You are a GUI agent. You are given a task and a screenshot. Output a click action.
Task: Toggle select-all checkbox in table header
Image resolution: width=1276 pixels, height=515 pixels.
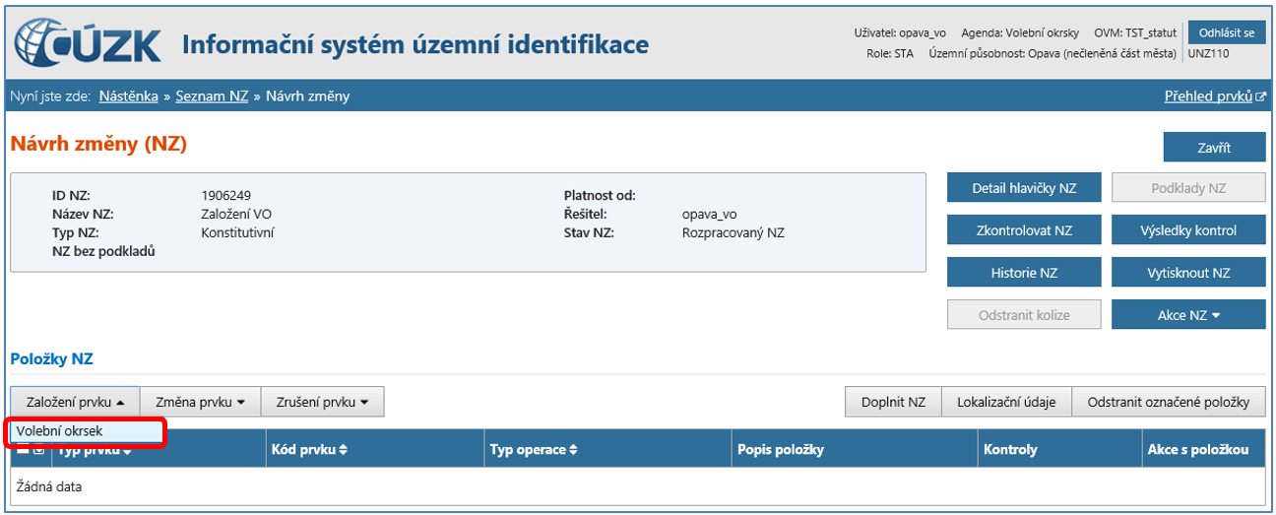point(23,450)
